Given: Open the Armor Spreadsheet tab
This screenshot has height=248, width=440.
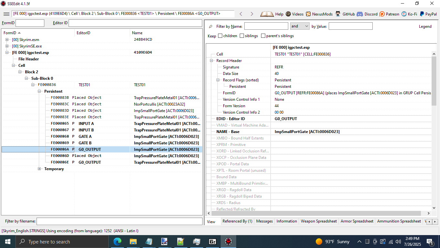Looking at the screenshot, I should [357, 221].
